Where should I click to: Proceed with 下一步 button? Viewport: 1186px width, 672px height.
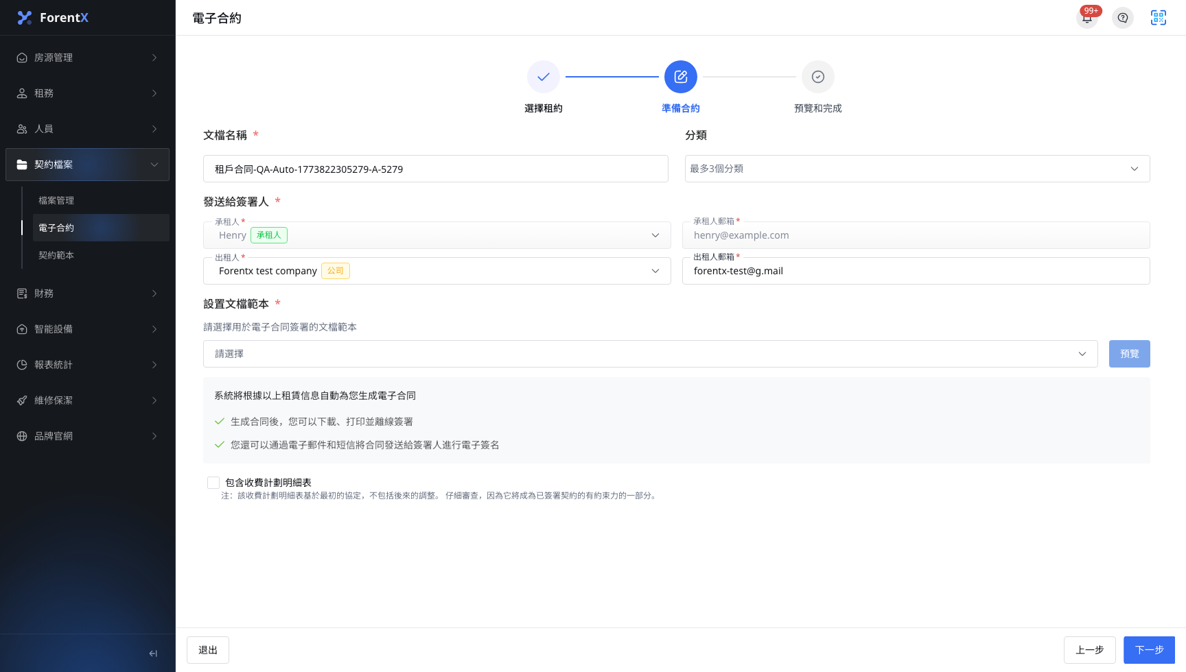point(1149,650)
